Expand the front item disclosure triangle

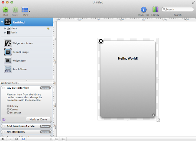[x=5, y=28]
